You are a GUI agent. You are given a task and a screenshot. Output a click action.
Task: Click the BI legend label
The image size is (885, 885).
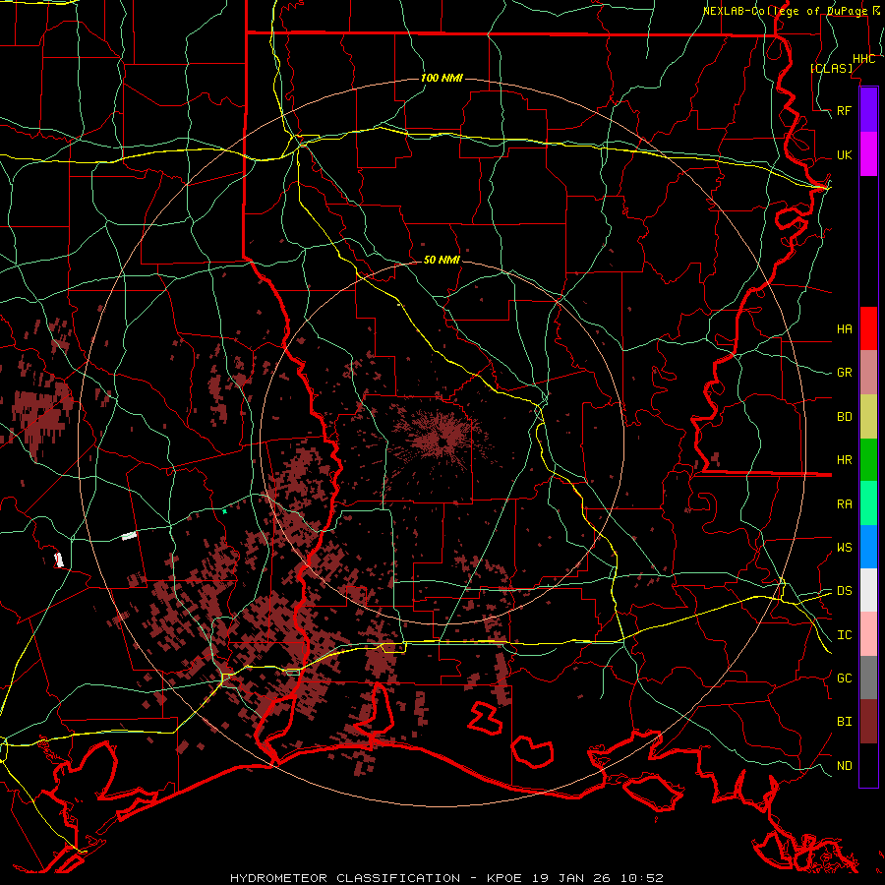click(x=845, y=722)
